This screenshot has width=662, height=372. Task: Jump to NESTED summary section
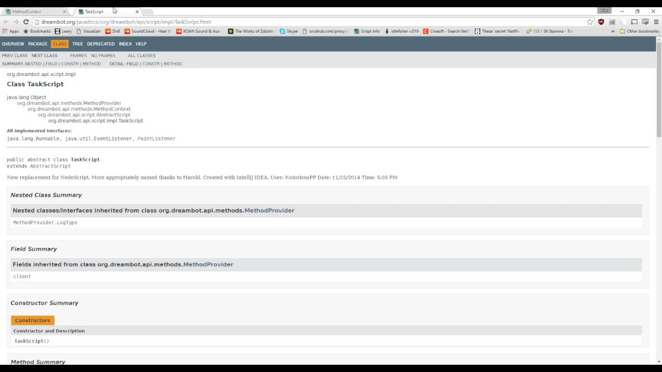33,64
